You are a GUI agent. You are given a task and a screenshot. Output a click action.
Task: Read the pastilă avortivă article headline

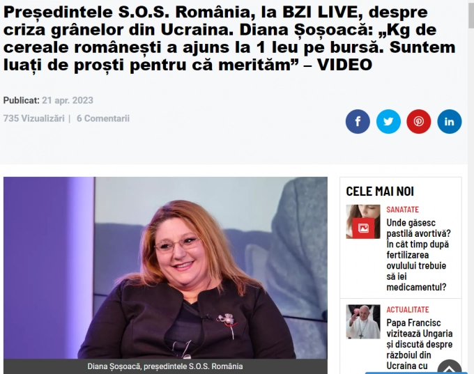click(419, 255)
